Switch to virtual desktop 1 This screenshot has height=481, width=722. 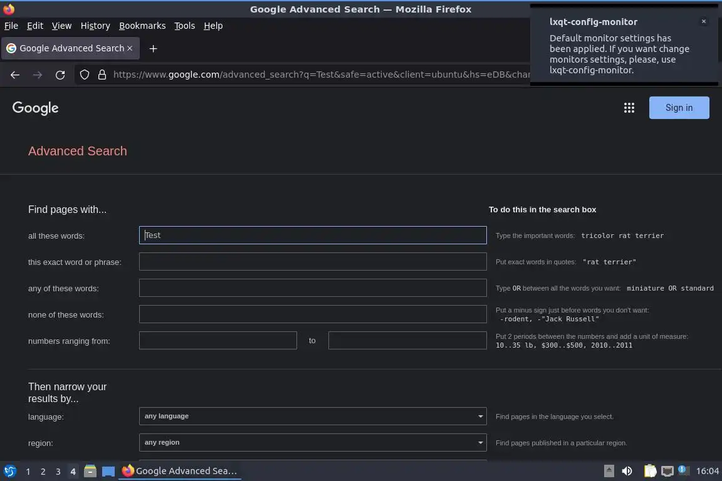coord(28,472)
